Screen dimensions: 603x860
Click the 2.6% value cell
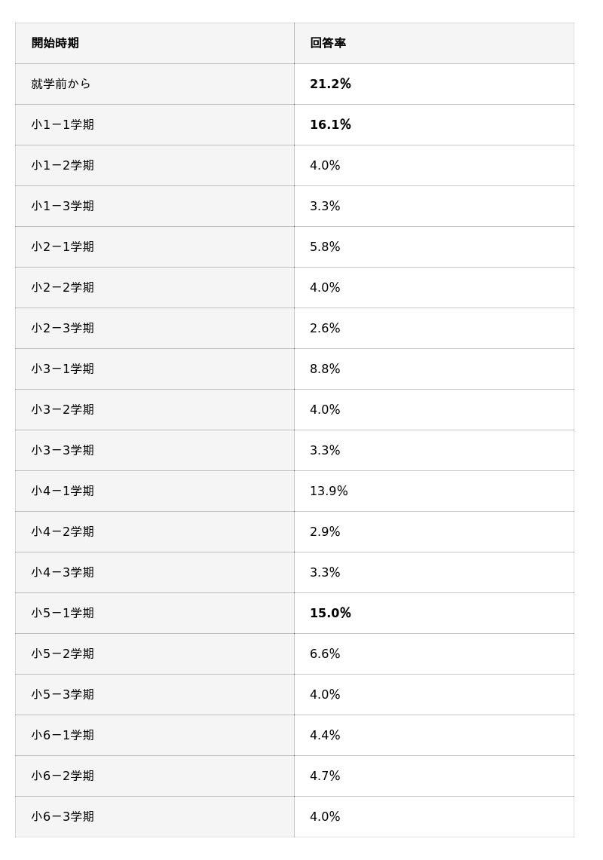click(x=325, y=329)
